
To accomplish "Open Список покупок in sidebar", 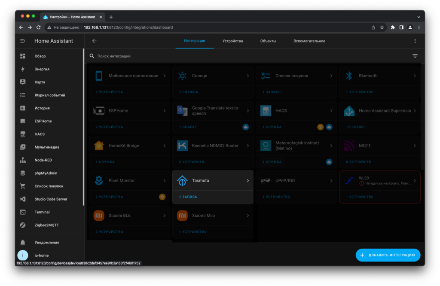I will (x=49, y=186).
